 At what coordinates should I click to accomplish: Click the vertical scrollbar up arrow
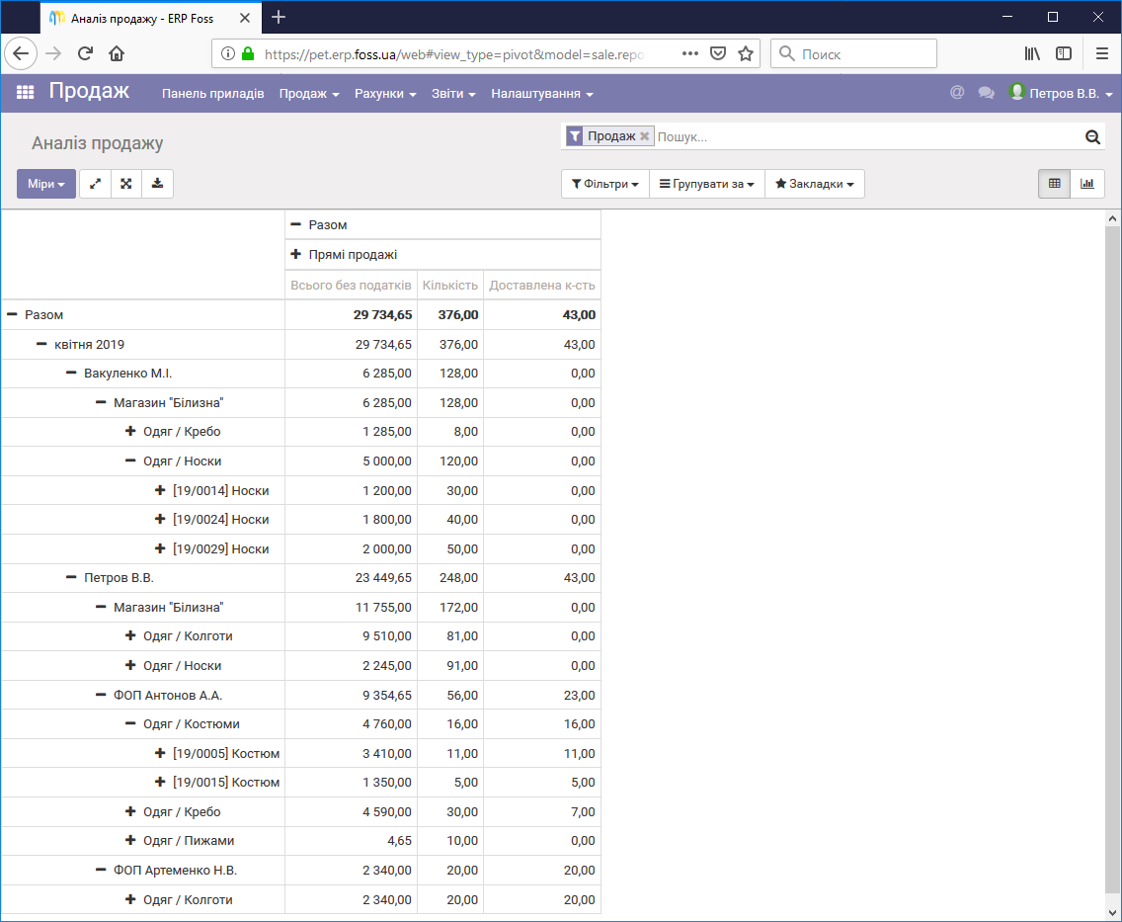tap(1112, 218)
